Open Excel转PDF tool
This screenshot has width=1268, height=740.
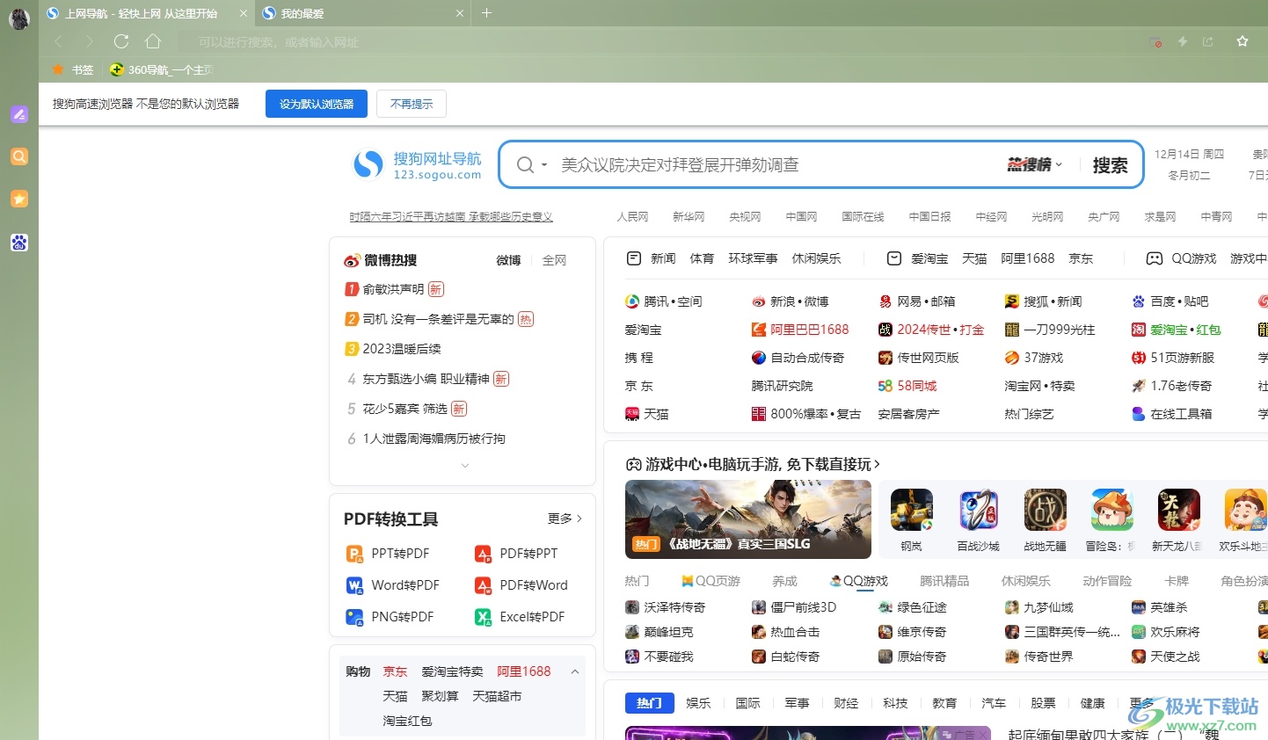pos(520,617)
